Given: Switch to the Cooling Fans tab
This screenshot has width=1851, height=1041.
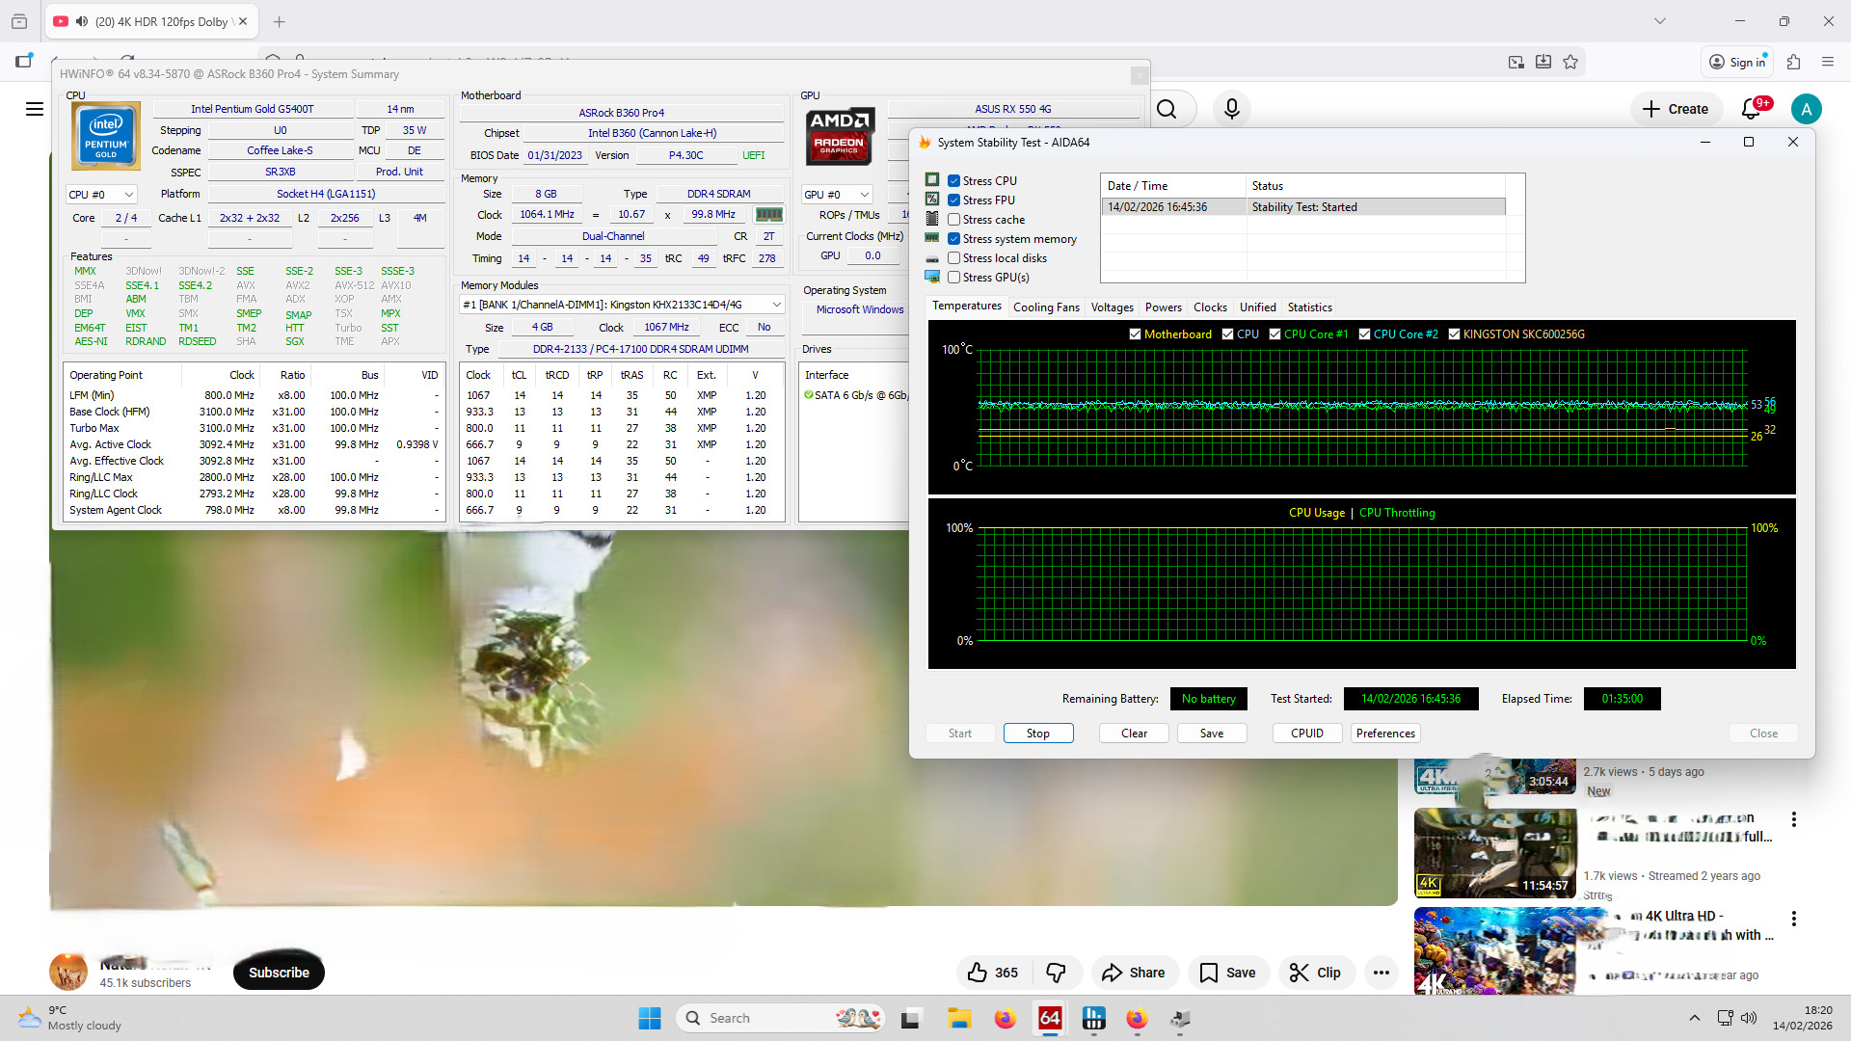Looking at the screenshot, I should coord(1046,307).
